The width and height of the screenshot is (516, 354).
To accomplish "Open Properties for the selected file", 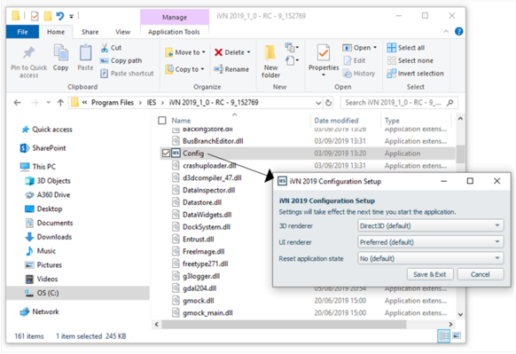I will [324, 60].
